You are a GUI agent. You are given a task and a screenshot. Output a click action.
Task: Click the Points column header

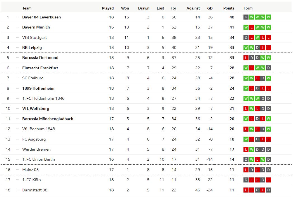coord(229,8)
